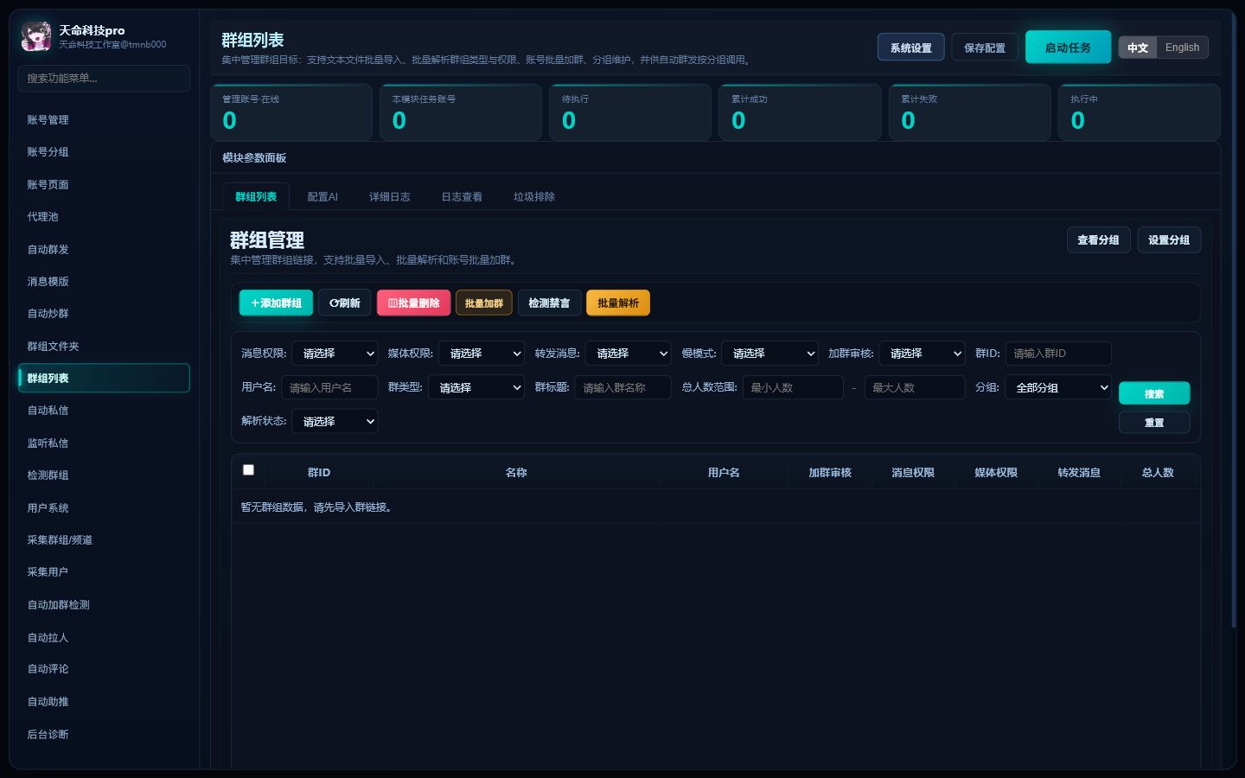Switch to the 详细日志 tab

tap(390, 197)
